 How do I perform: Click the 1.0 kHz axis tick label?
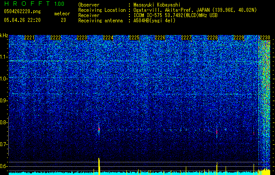pos(4,79)
